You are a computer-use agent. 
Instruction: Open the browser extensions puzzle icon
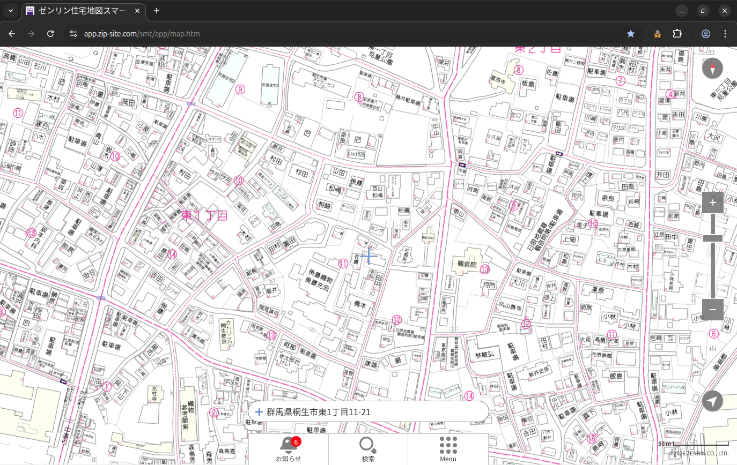tap(677, 34)
